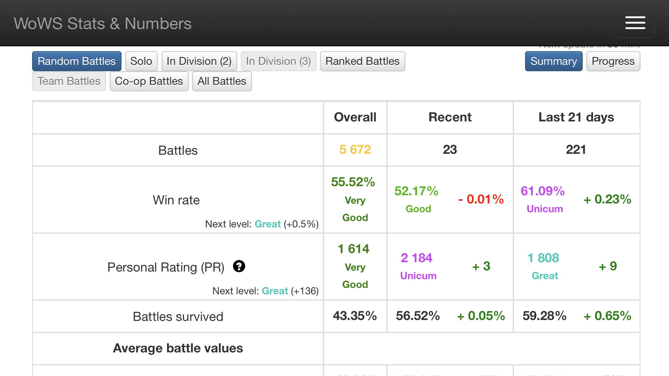The width and height of the screenshot is (669, 376).
Task: Click the overall battles count 5 672
Action: [x=355, y=150]
